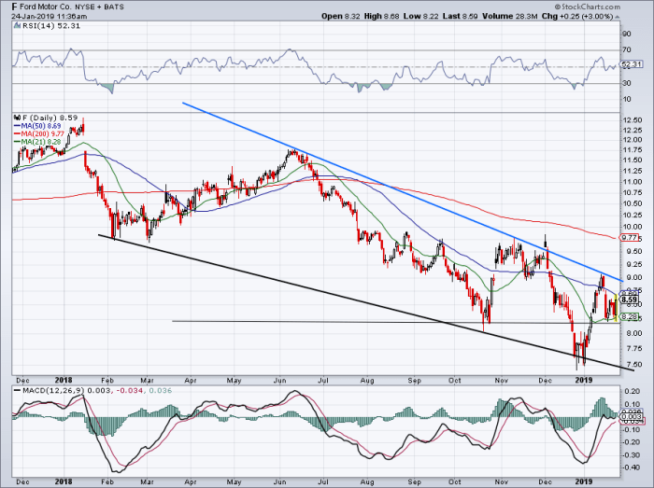The height and width of the screenshot is (488, 654).
Task: Select the 30 level on RSI axis
Action: (627, 83)
